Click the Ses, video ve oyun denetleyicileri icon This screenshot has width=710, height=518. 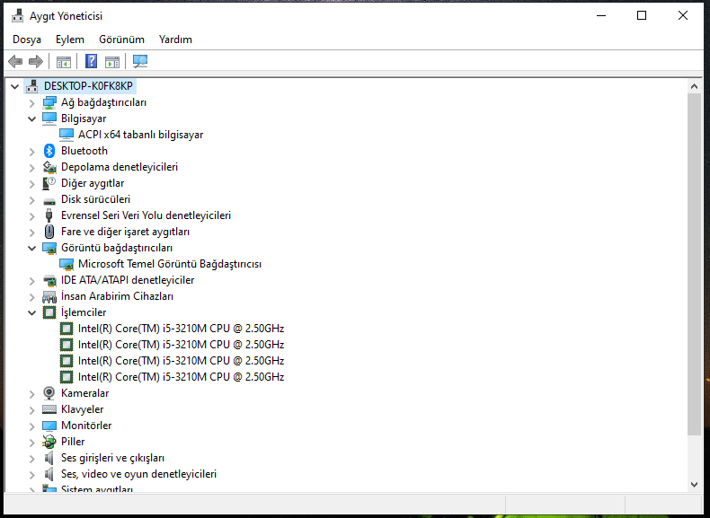click(49, 474)
